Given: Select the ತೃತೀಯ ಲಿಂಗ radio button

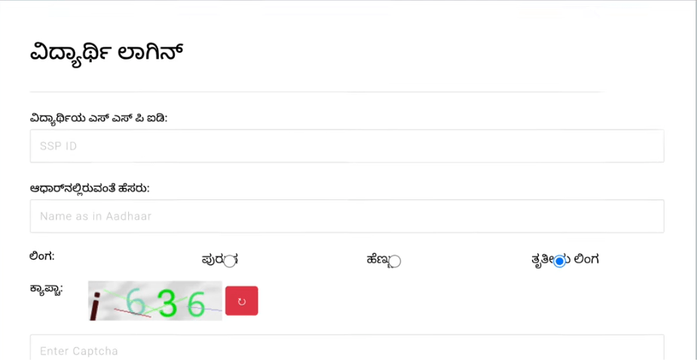Looking at the screenshot, I should [559, 261].
